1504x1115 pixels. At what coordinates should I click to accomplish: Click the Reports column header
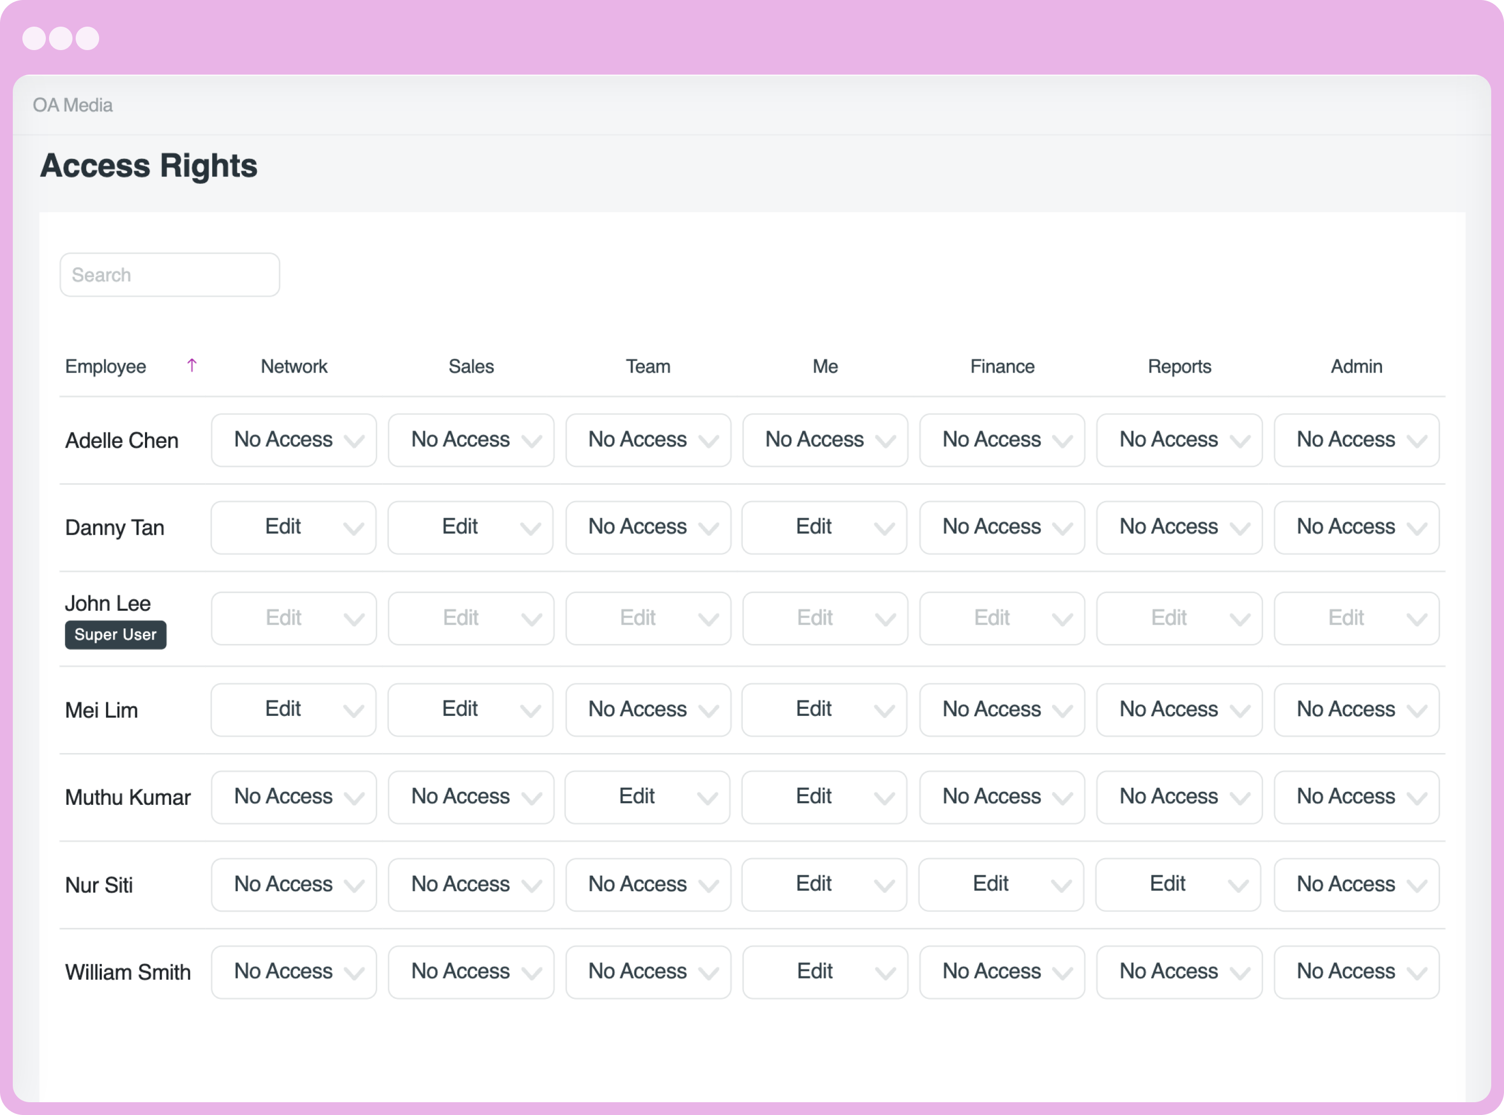(1179, 367)
